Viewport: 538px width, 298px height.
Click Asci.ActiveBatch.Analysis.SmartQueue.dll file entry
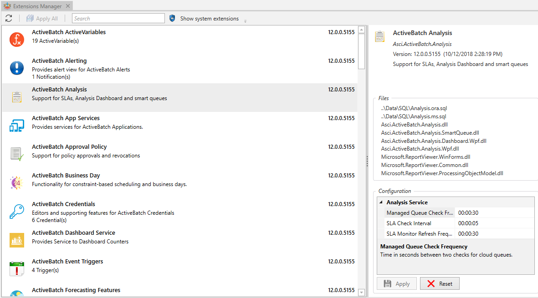(x=430, y=132)
